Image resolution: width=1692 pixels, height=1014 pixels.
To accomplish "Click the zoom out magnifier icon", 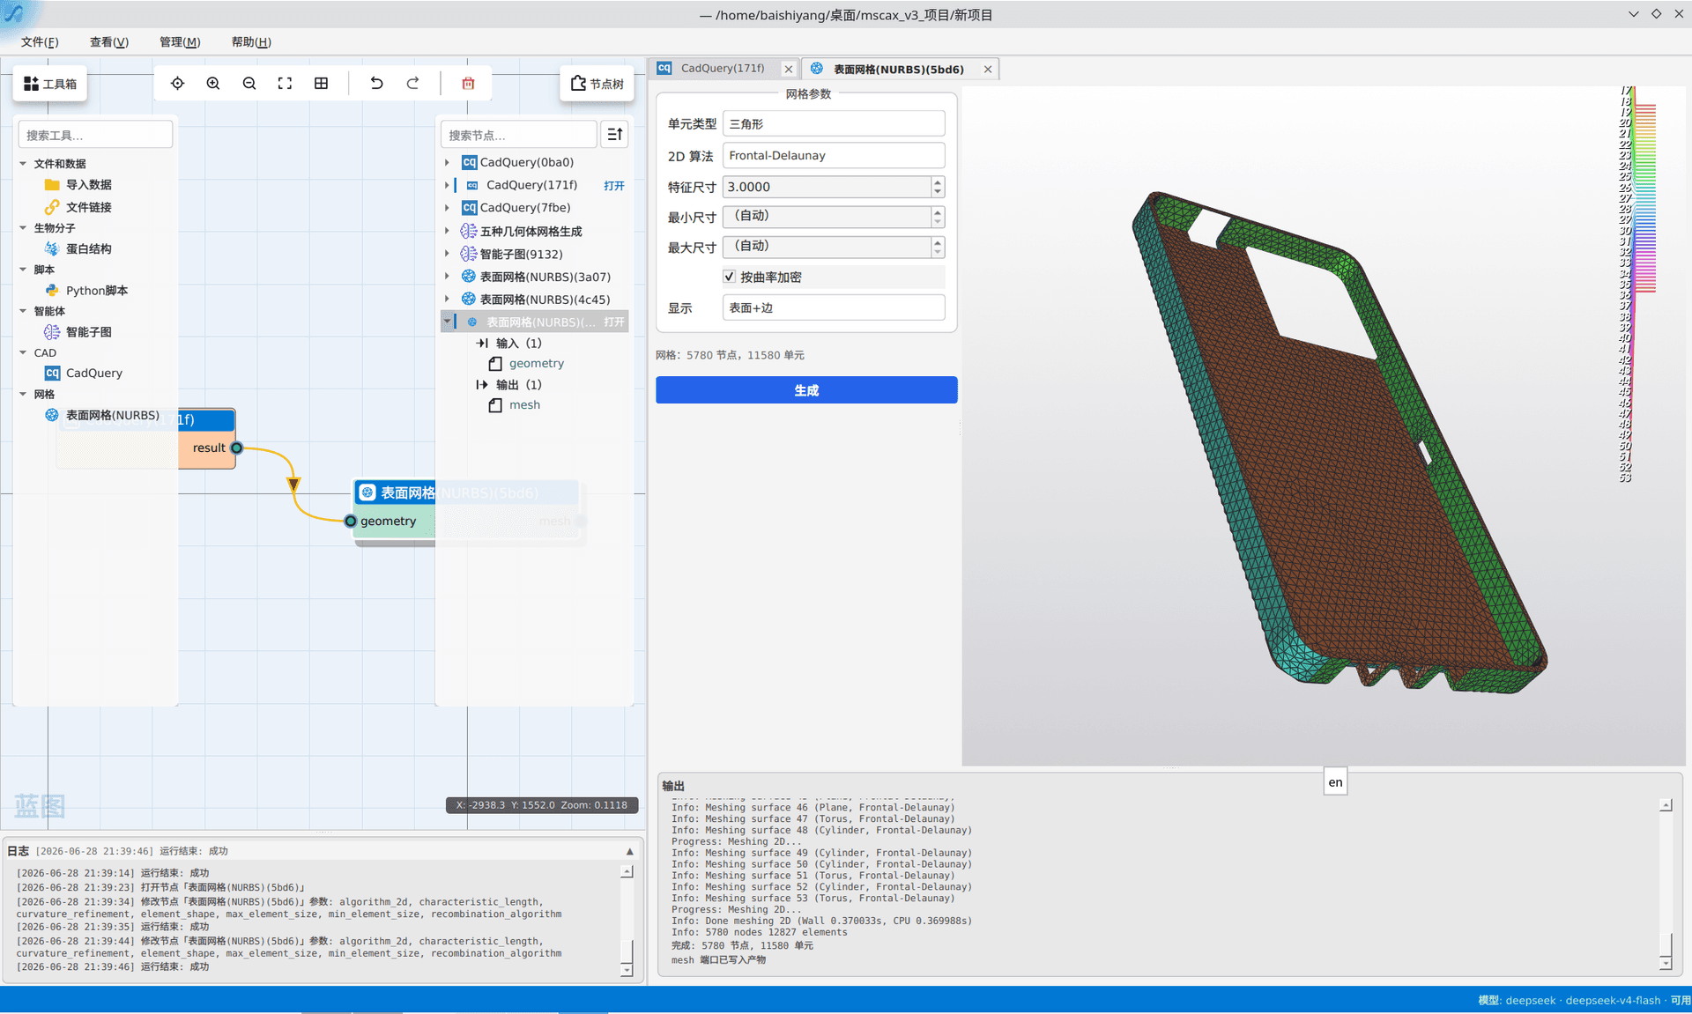I will [249, 83].
